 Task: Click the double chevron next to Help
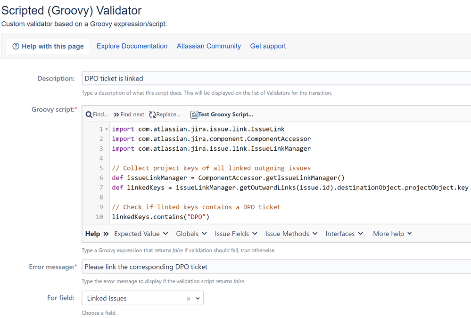pyautogui.click(x=106, y=234)
